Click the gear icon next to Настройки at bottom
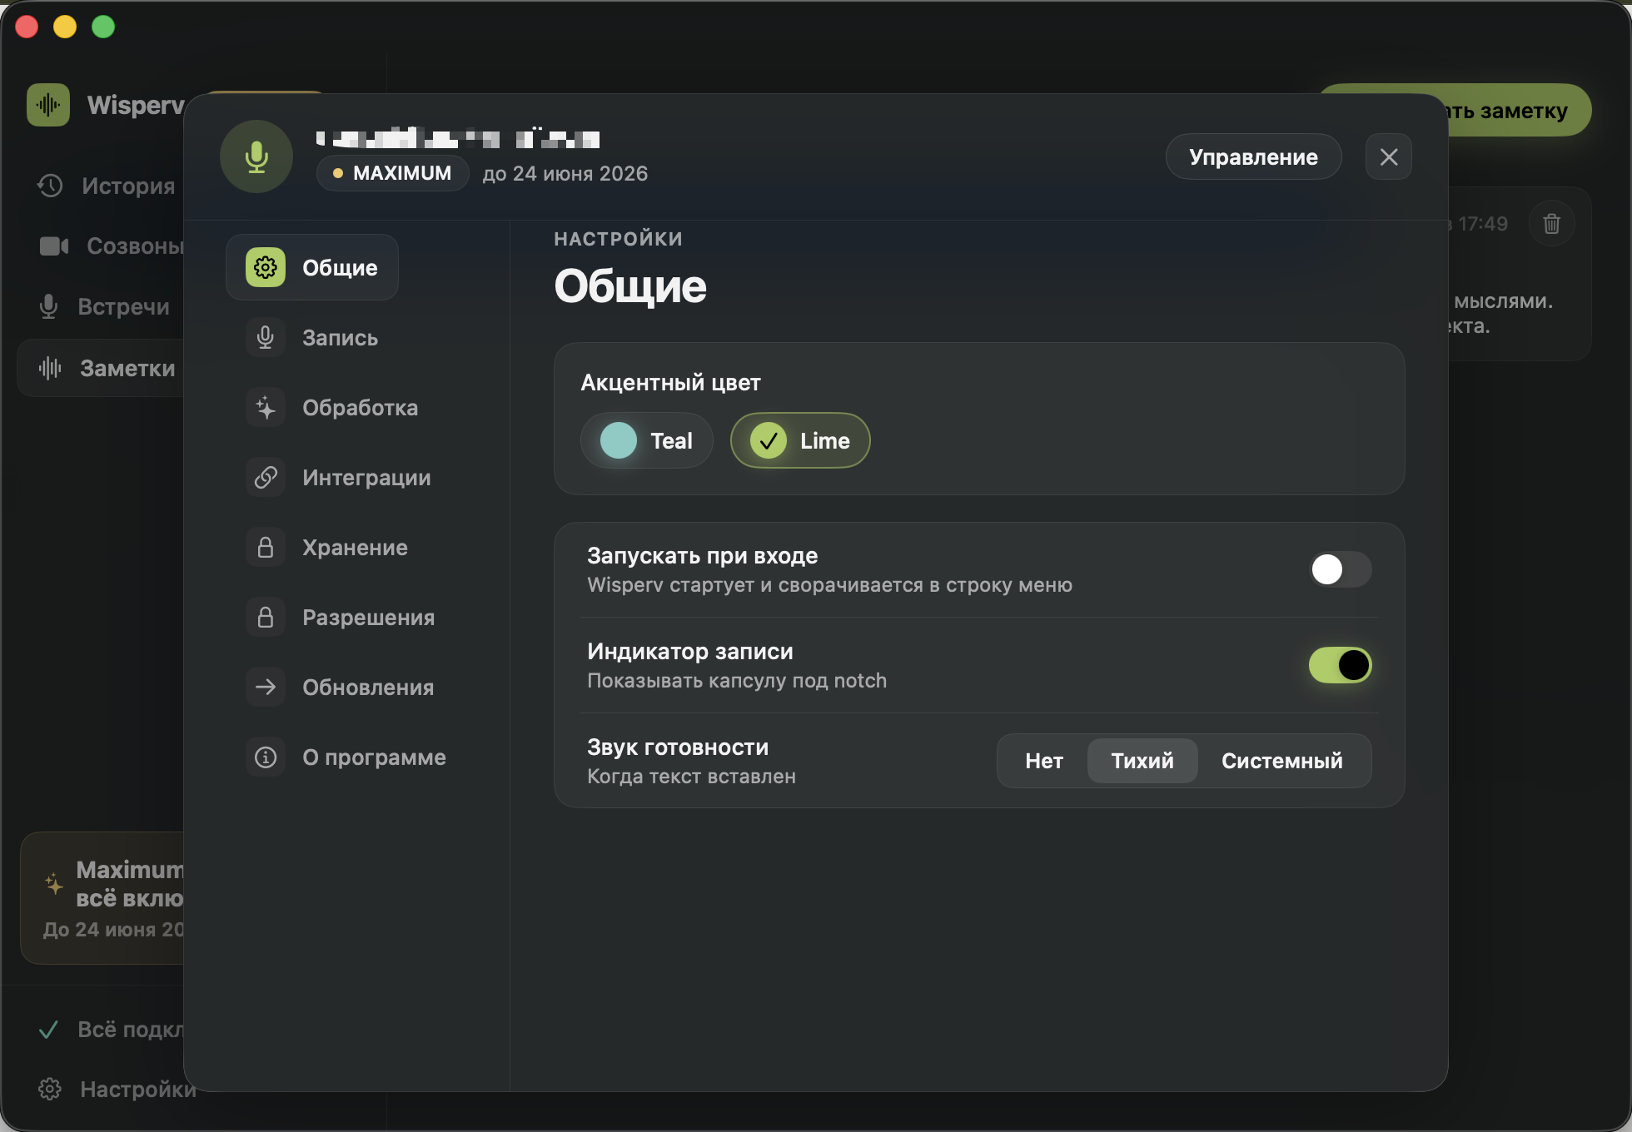This screenshot has width=1632, height=1132. point(50,1089)
